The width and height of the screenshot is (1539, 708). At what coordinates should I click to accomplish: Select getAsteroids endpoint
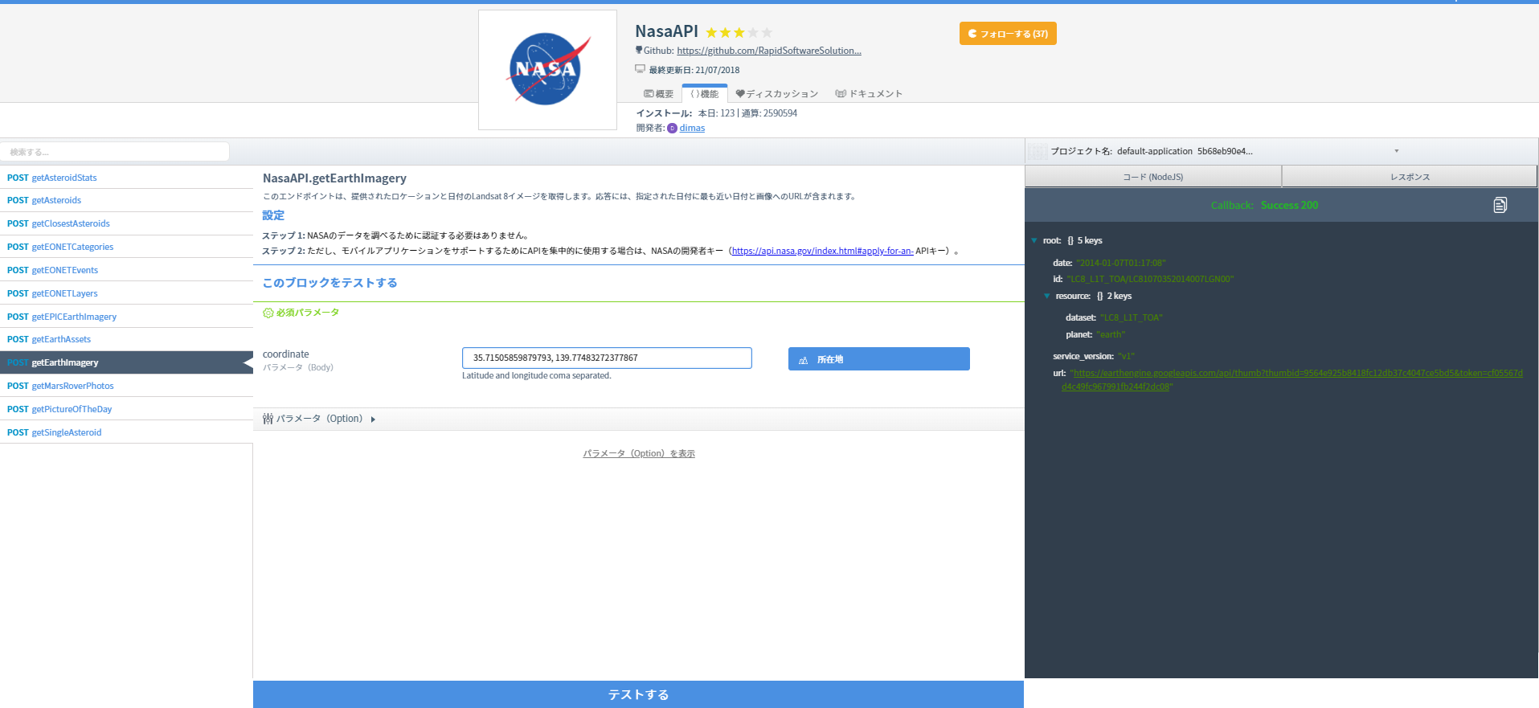[x=126, y=200]
